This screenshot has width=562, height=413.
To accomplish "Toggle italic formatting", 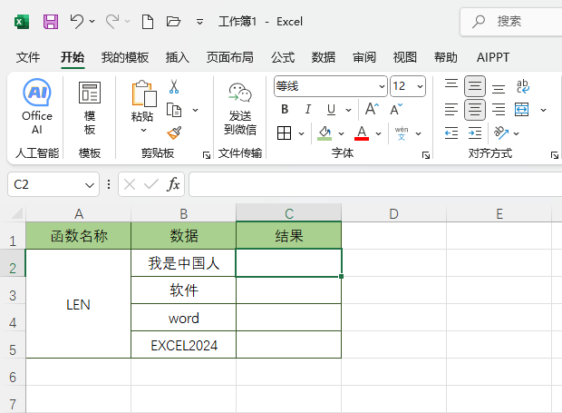I will pos(308,109).
